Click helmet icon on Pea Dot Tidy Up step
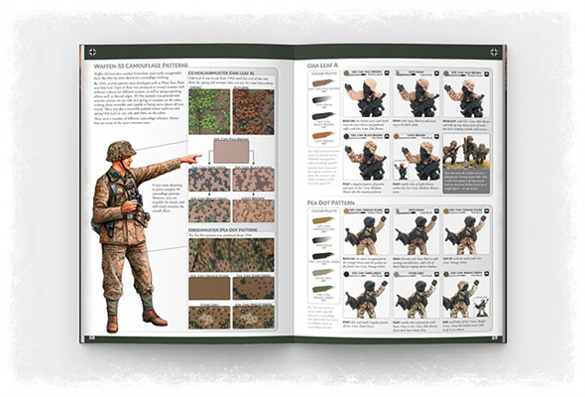The height and width of the screenshot is (397, 585). point(487,211)
